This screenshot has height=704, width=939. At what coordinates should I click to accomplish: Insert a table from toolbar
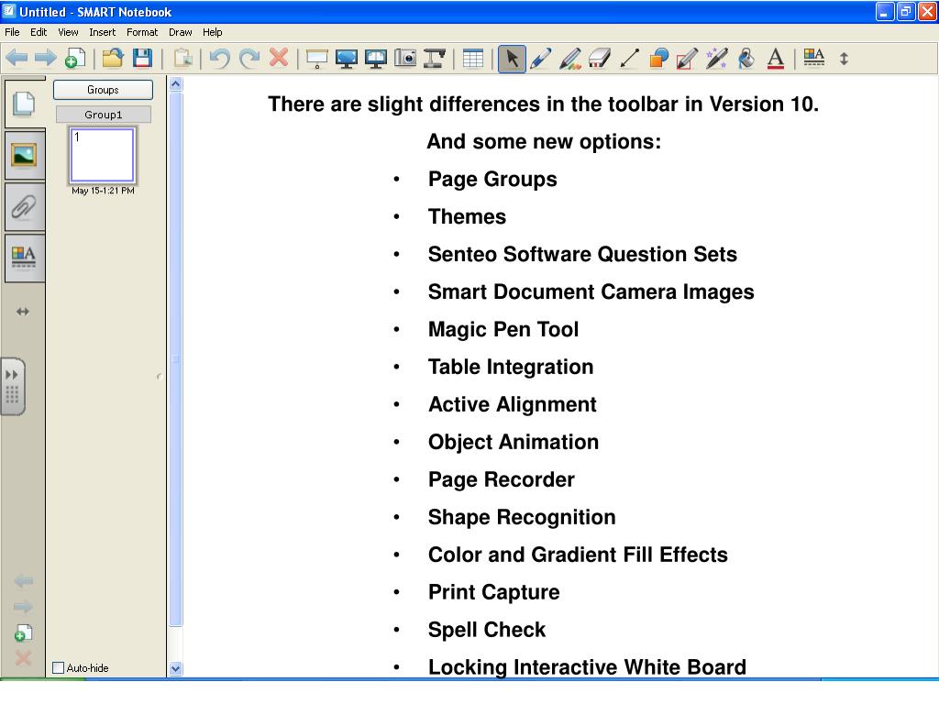[x=473, y=59]
